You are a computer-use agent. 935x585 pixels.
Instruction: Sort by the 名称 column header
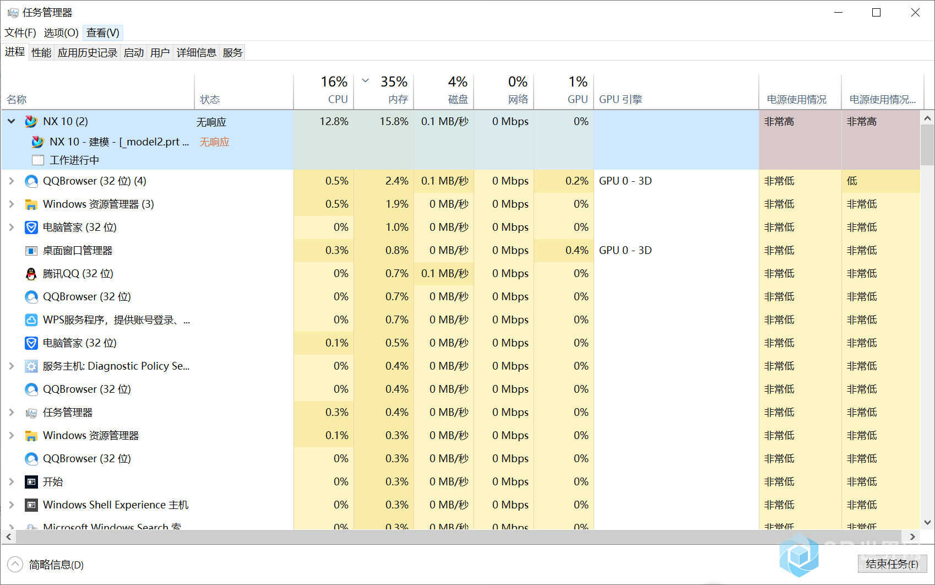click(98, 91)
